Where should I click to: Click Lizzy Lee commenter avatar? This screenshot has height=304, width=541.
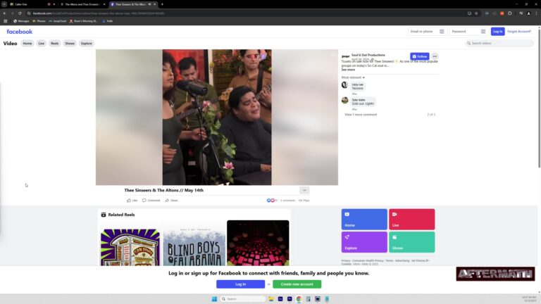pyautogui.click(x=344, y=84)
